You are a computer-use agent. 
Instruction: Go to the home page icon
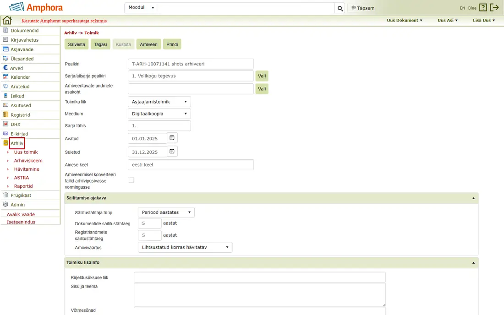coord(7,21)
